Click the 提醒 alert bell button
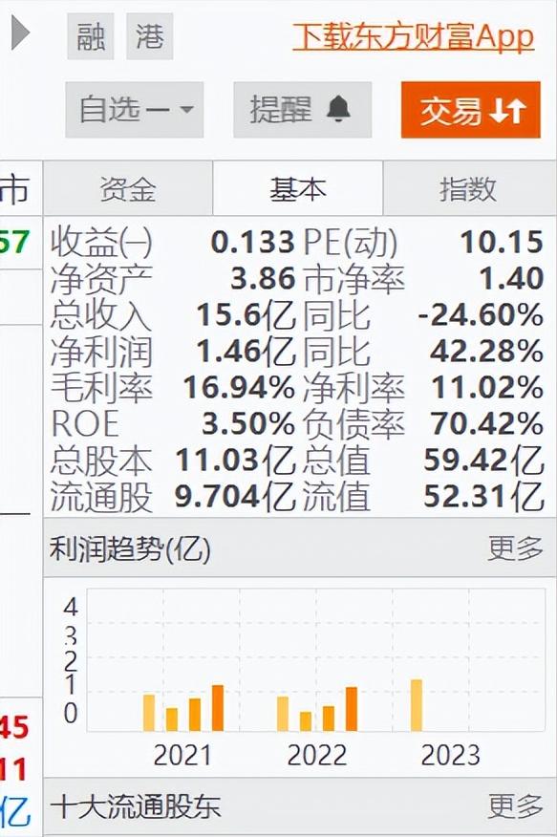Image resolution: width=557 pixels, height=837 pixels. [x=303, y=110]
